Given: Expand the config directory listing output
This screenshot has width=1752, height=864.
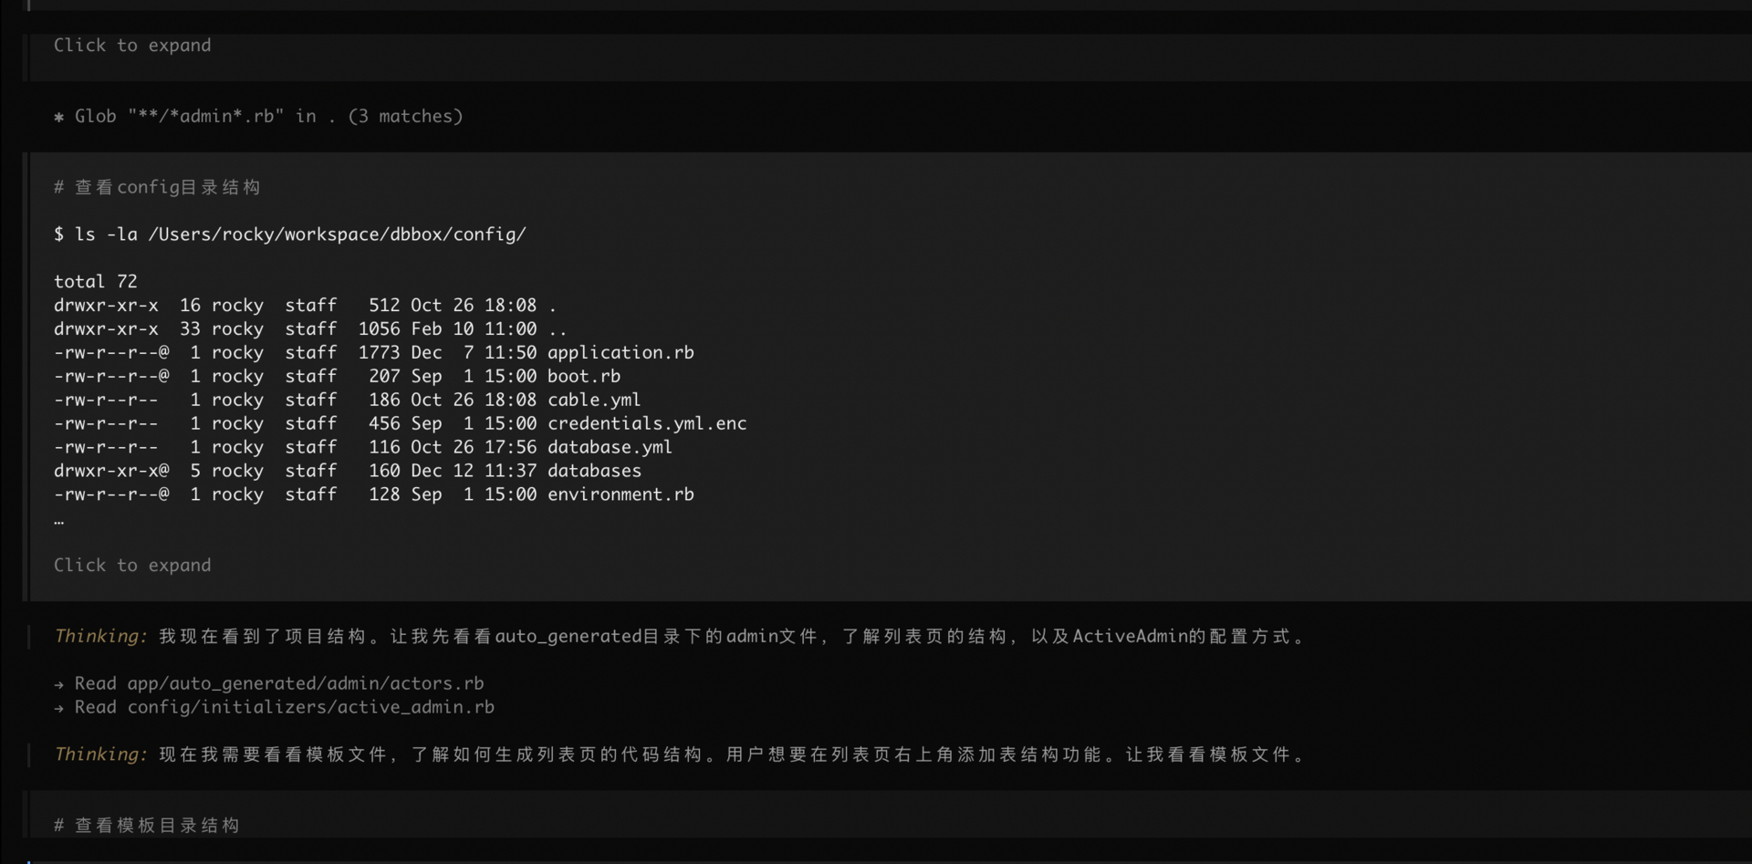Looking at the screenshot, I should click(x=131, y=566).
